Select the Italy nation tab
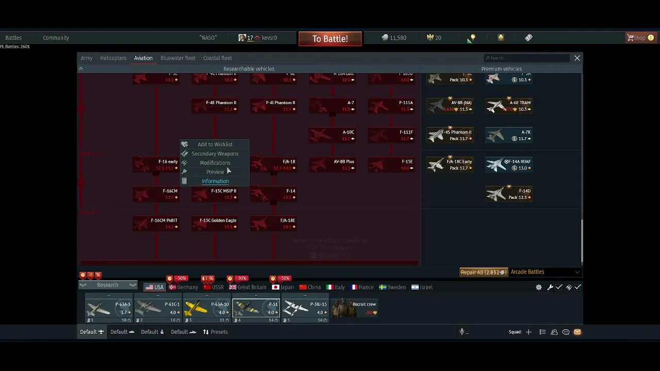660x371 pixels. pyautogui.click(x=336, y=288)
